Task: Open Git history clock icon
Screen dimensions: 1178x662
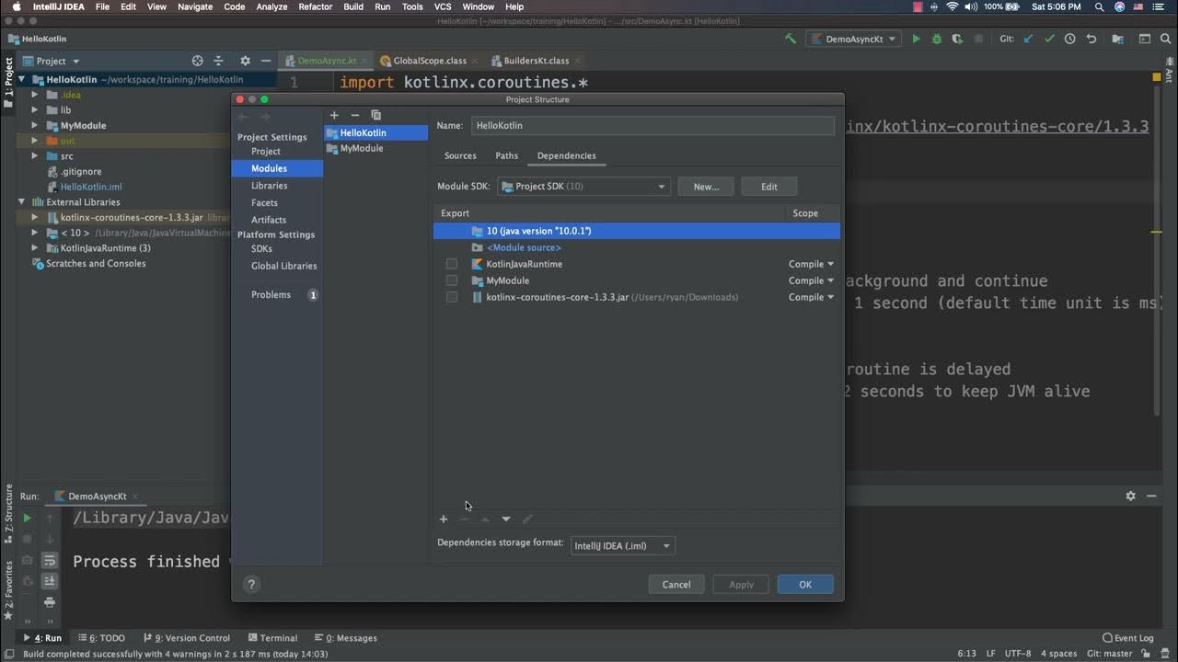Action: pyautogui.click(x=1069, y=39)
